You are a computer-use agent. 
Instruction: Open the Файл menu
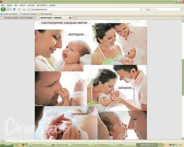[x=3, y=5]
